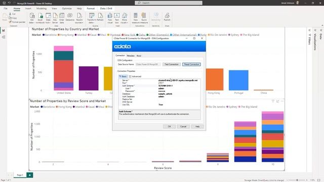This screenshot has height=182, width=324.
Task: Select the Advanced properties tab
Action: click(x=135, y=76)
